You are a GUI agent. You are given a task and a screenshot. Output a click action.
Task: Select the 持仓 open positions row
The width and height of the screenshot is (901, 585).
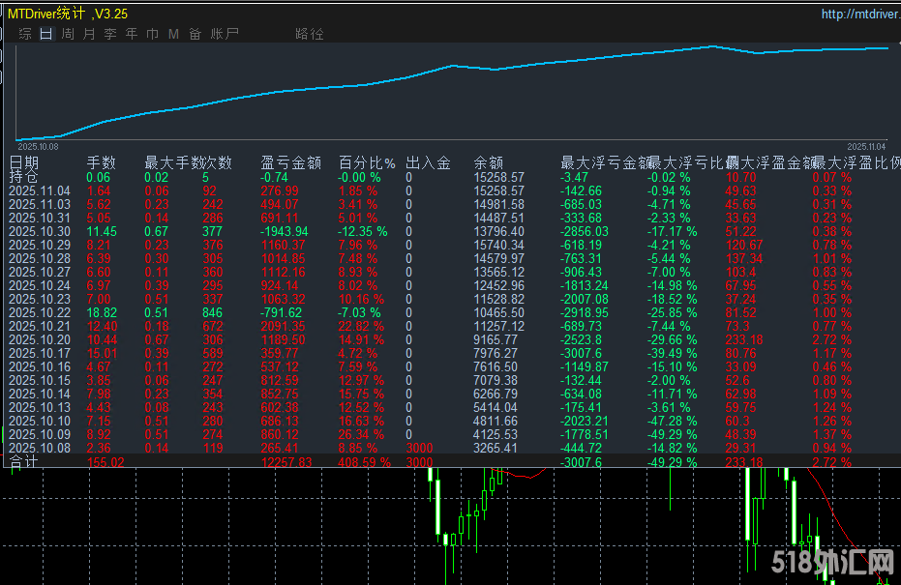24,177
